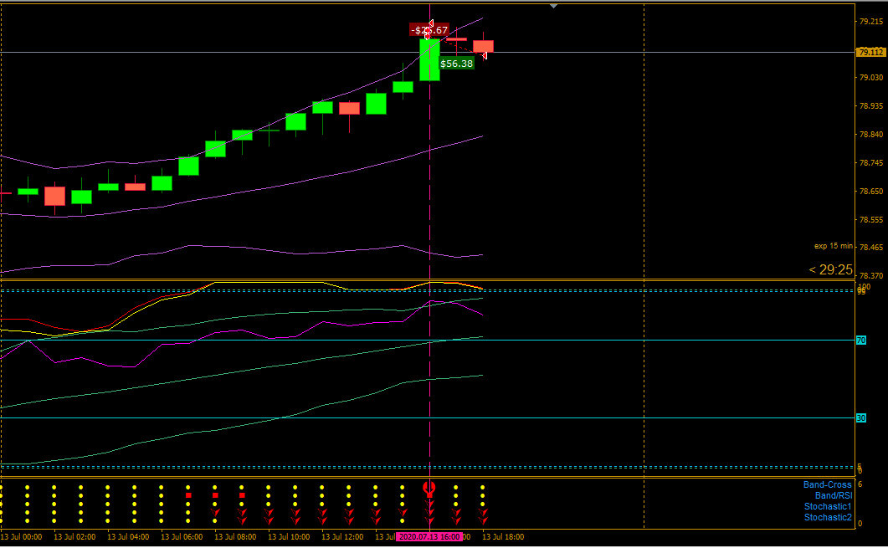Click the highlighted 79.112 current price tag

pyautogui.click(x=871, y=52)
